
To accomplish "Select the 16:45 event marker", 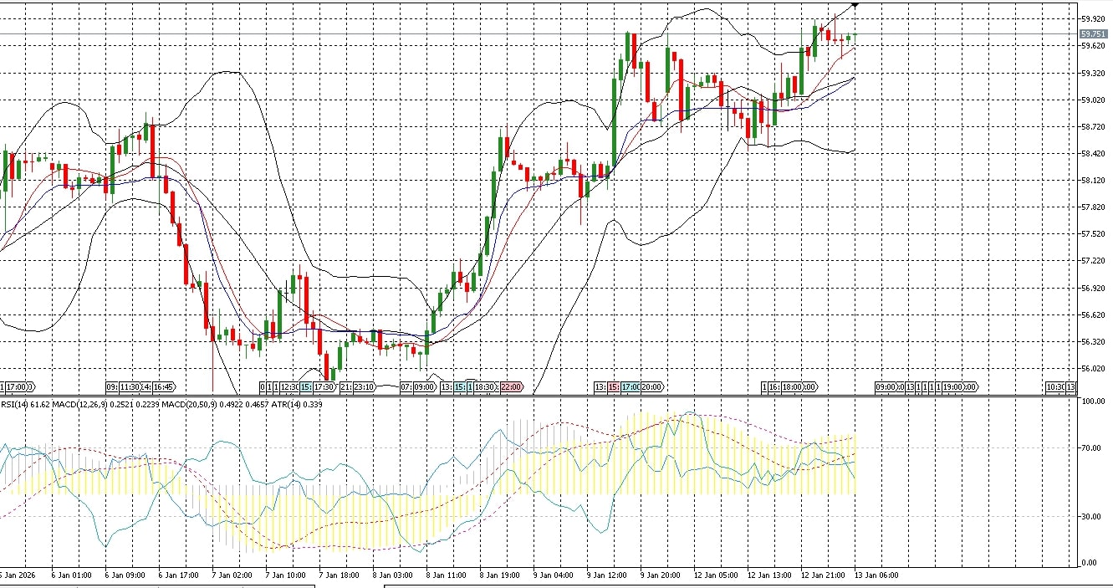I will click(162, 387).
